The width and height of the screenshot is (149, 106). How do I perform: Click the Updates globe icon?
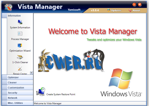coord(109,10)
